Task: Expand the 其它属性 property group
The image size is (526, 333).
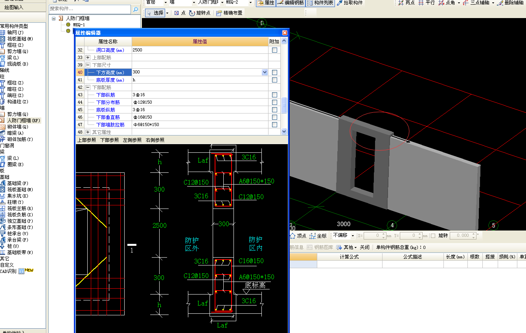Action: pyautogui.click(x=88, y=132)
